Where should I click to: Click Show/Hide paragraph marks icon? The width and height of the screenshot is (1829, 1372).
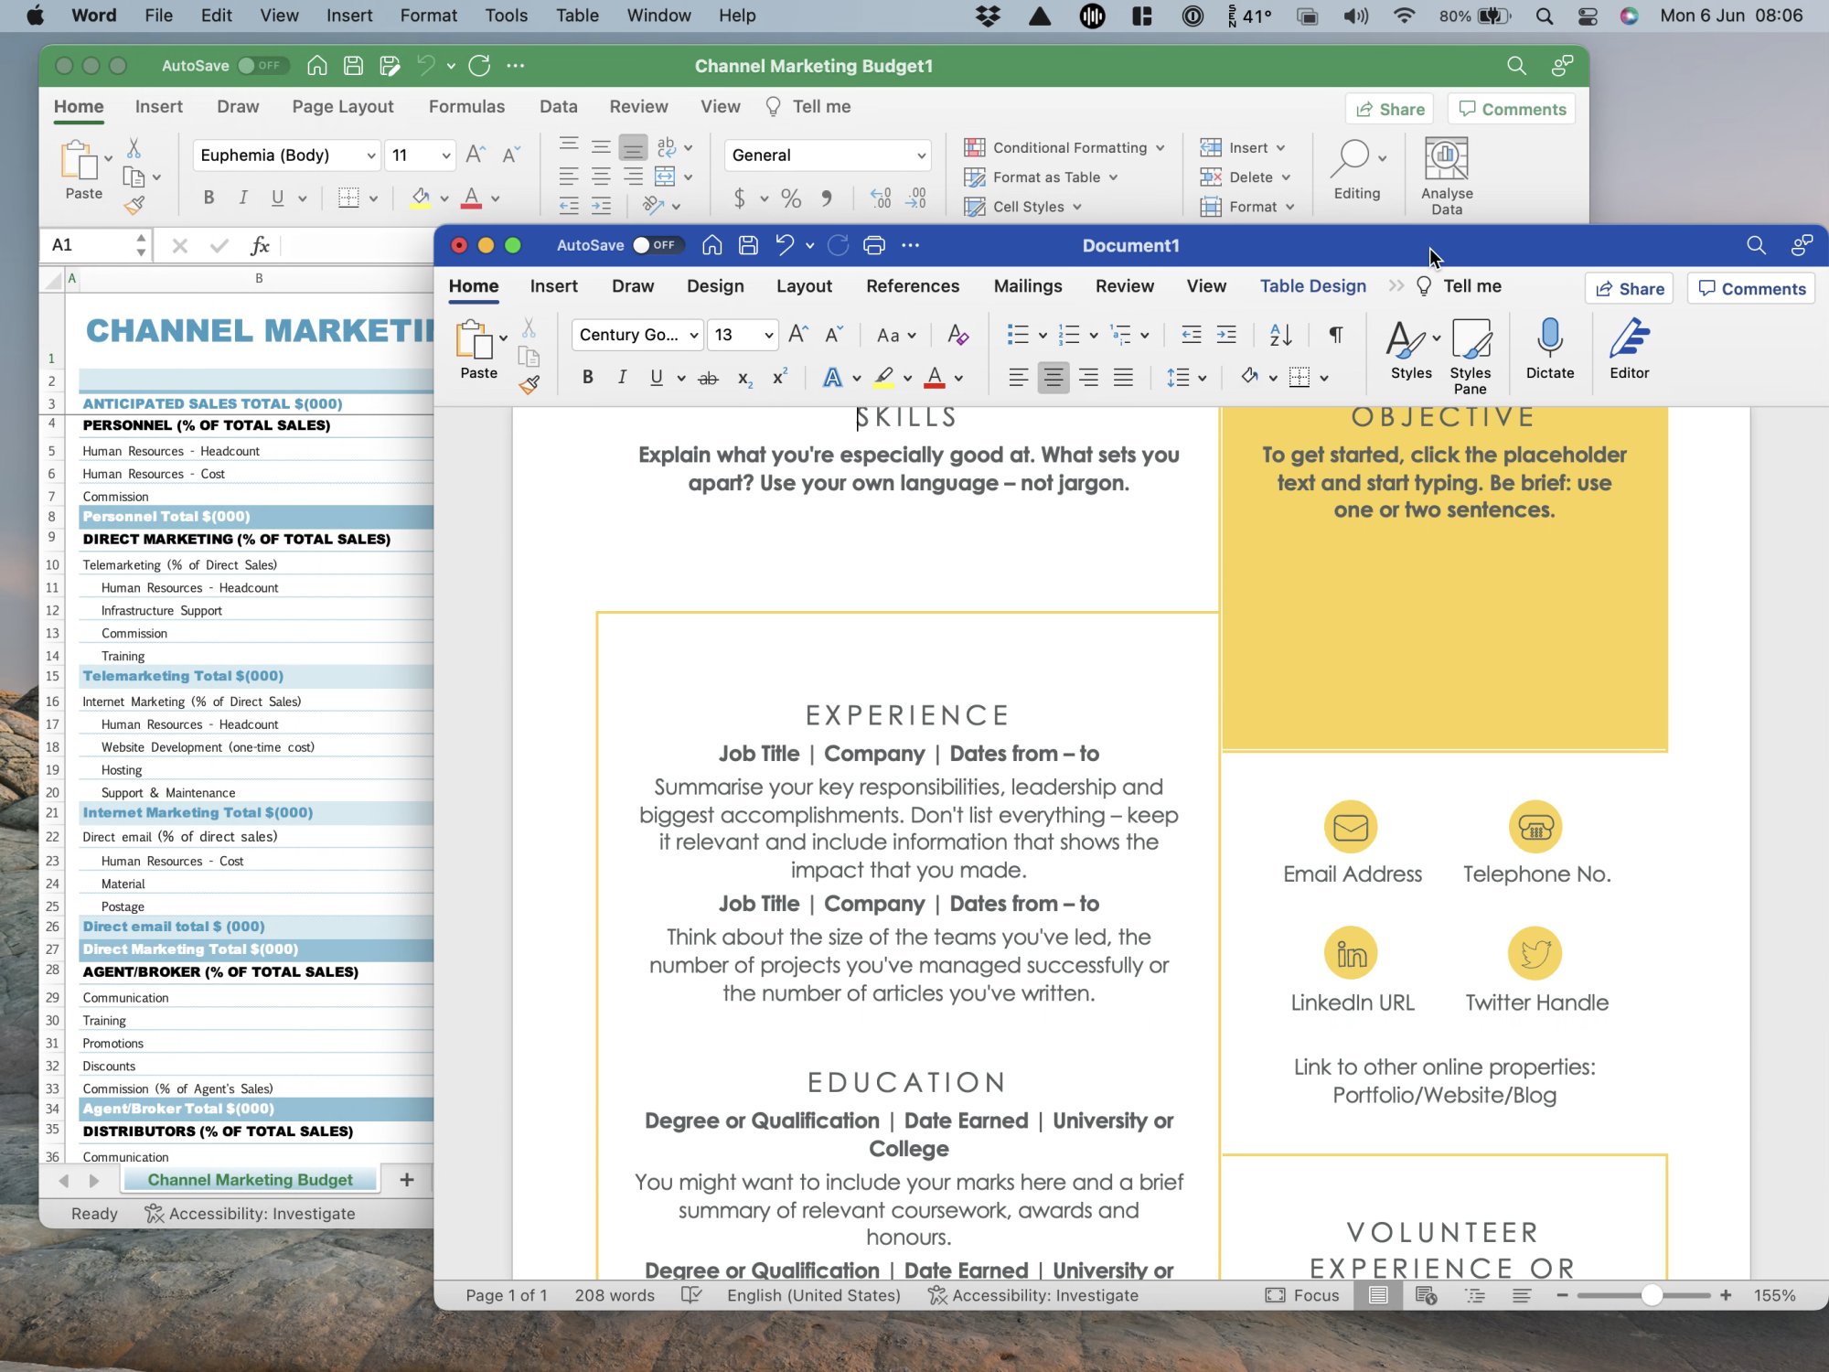[1335, 335]
